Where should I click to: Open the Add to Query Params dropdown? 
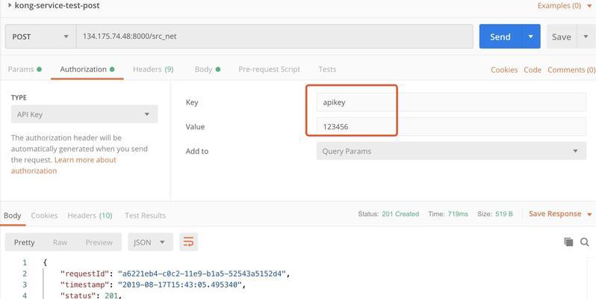coord(451,151)
